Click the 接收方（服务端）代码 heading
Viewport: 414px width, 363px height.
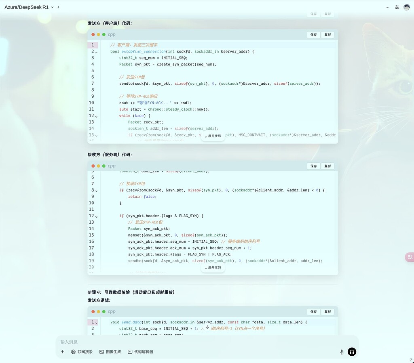[x=110, y=155]
